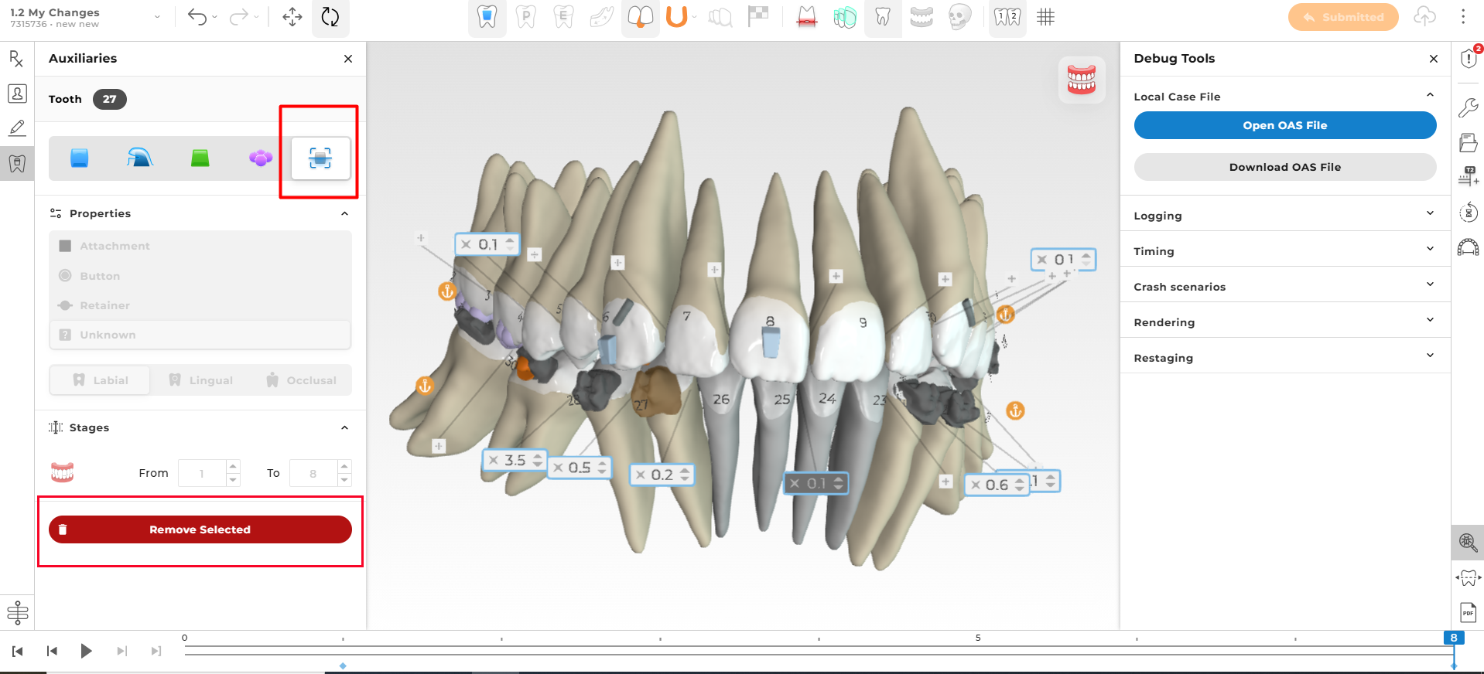Select the purple cluster auxiliary icon
Screen dimensions: 1484x674
click(261, 158)
